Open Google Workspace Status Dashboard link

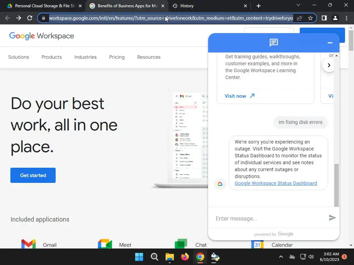(276, 183)
